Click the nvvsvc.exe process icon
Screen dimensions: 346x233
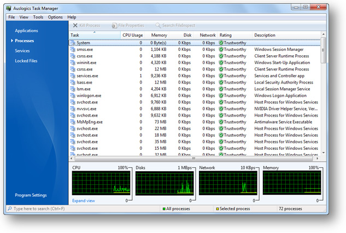[x=73, y=109]
